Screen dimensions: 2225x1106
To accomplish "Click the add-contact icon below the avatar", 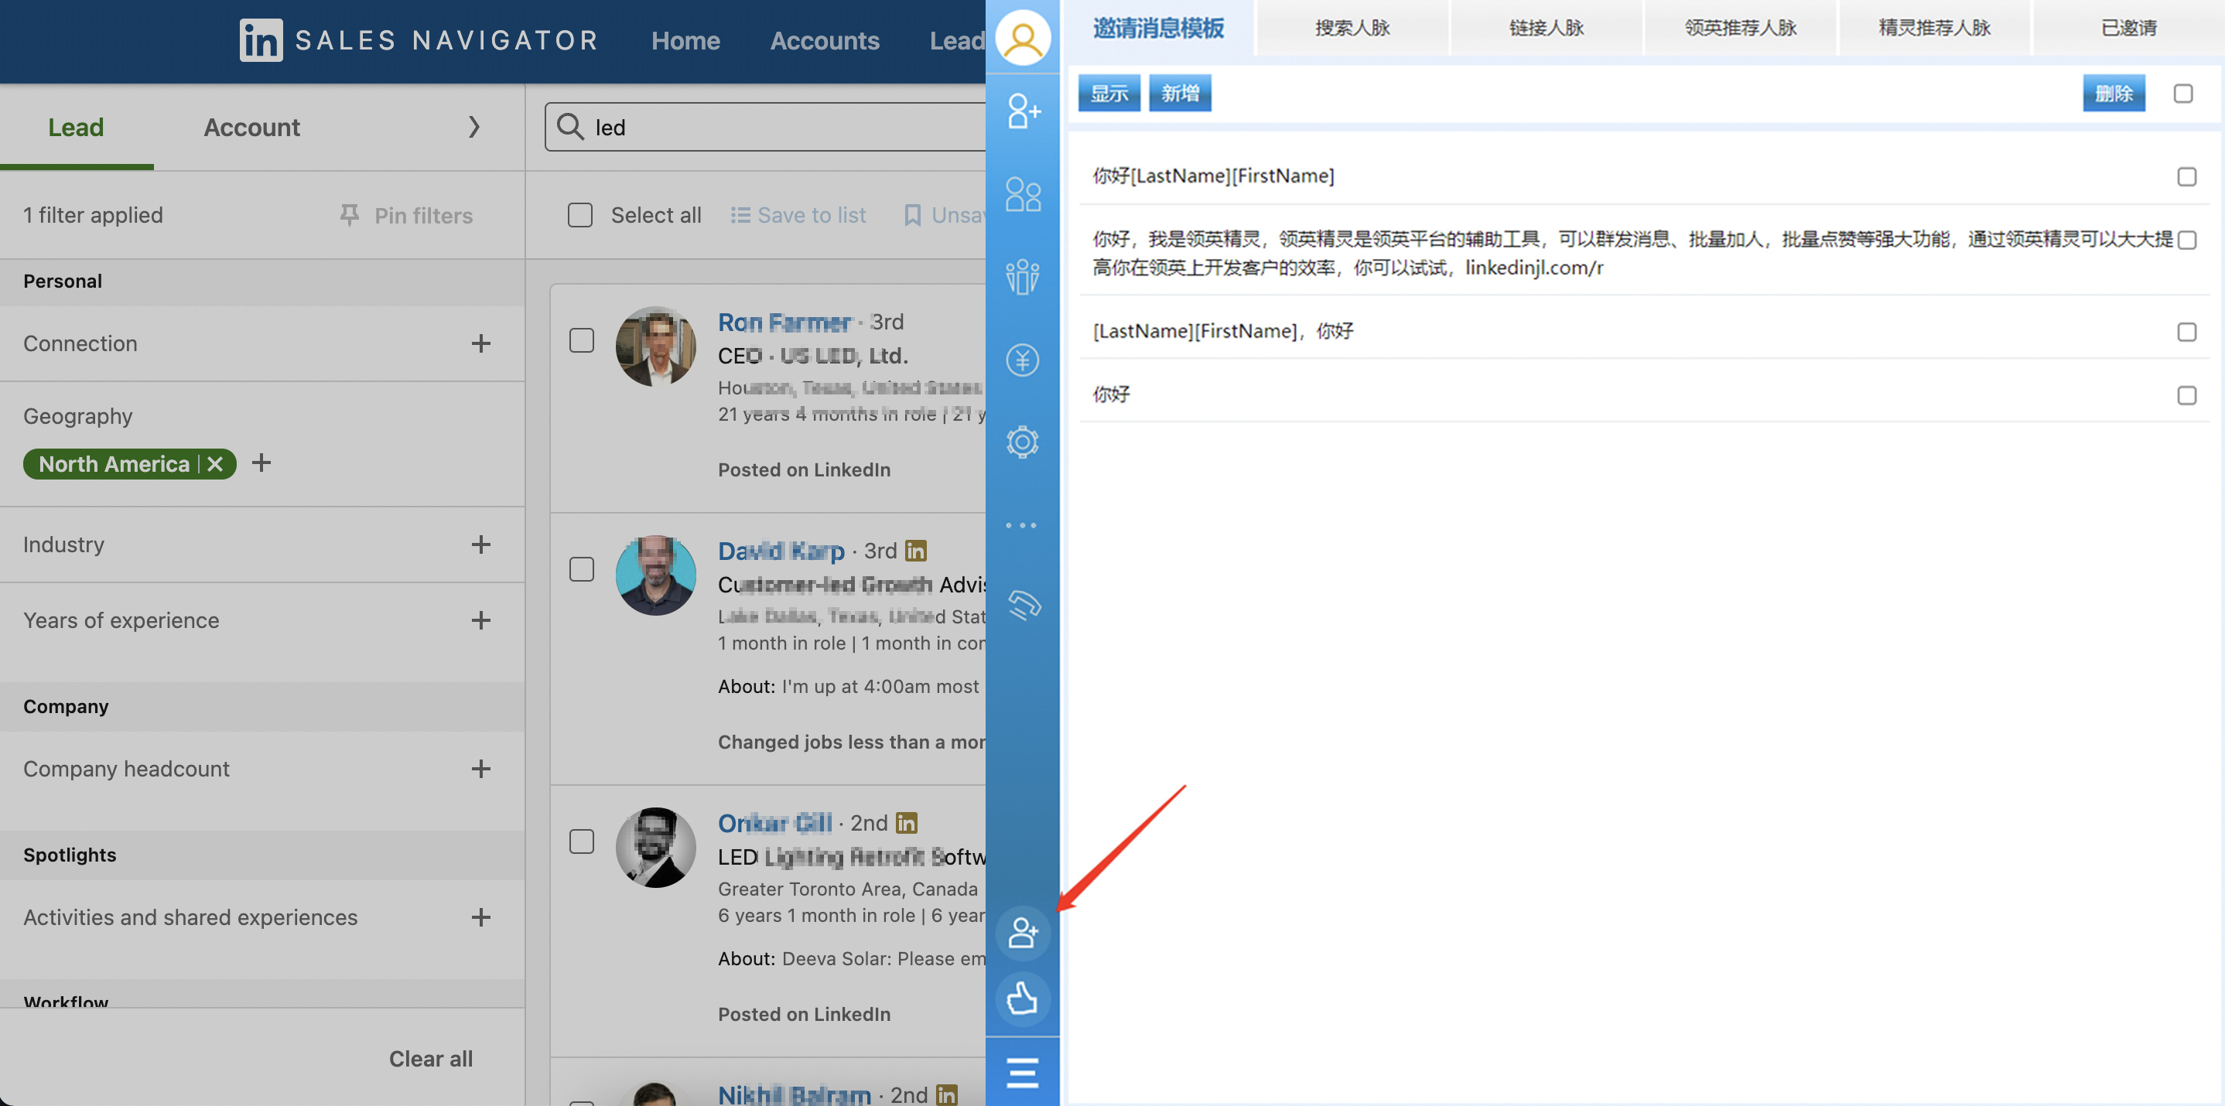I will [1023, 111].
